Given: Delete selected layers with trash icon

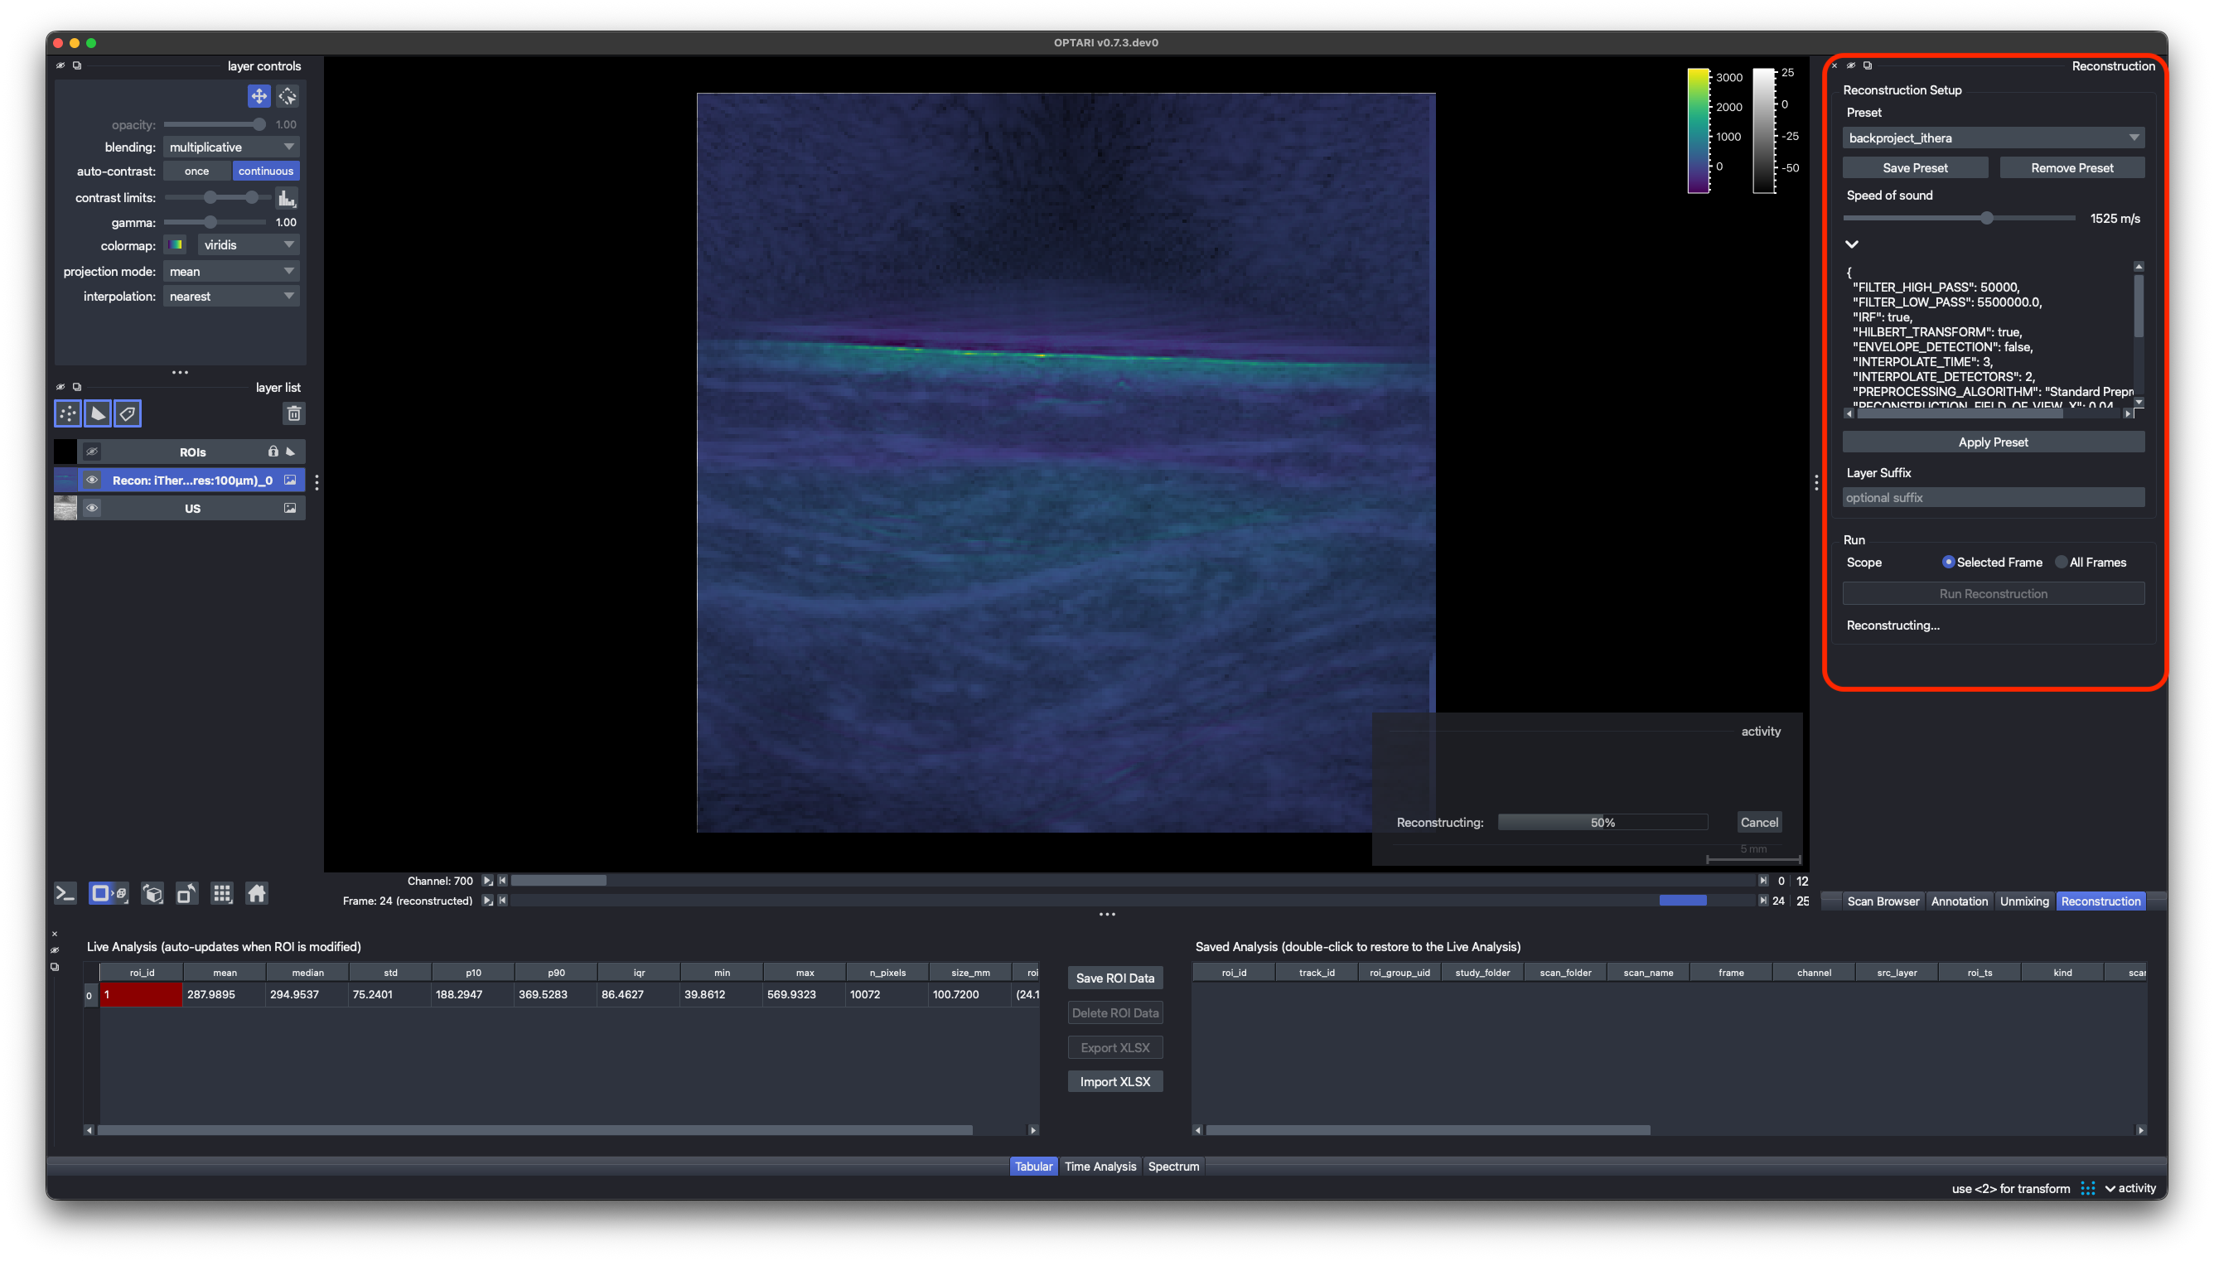Looking at the screenshot, I should pyautogui.click(x=293, y=414).
